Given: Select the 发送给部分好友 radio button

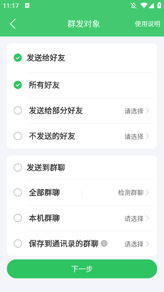Looking at the screenshot, I should (18, 111).
